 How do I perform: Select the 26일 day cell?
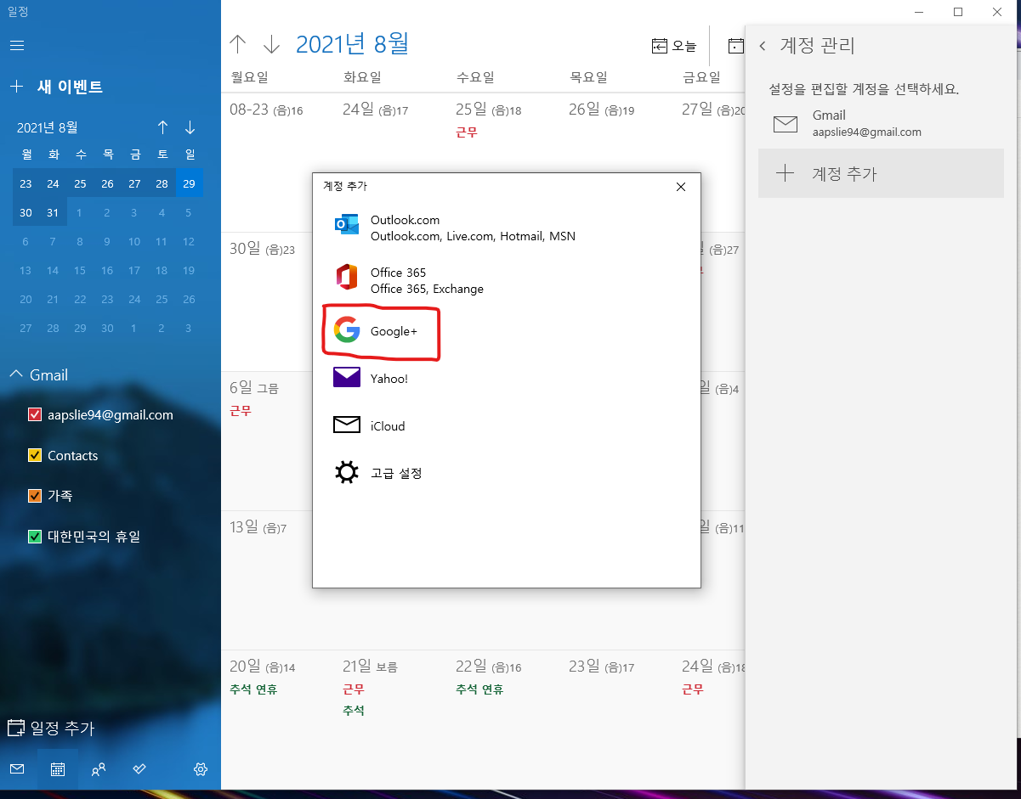coord(616,161)
